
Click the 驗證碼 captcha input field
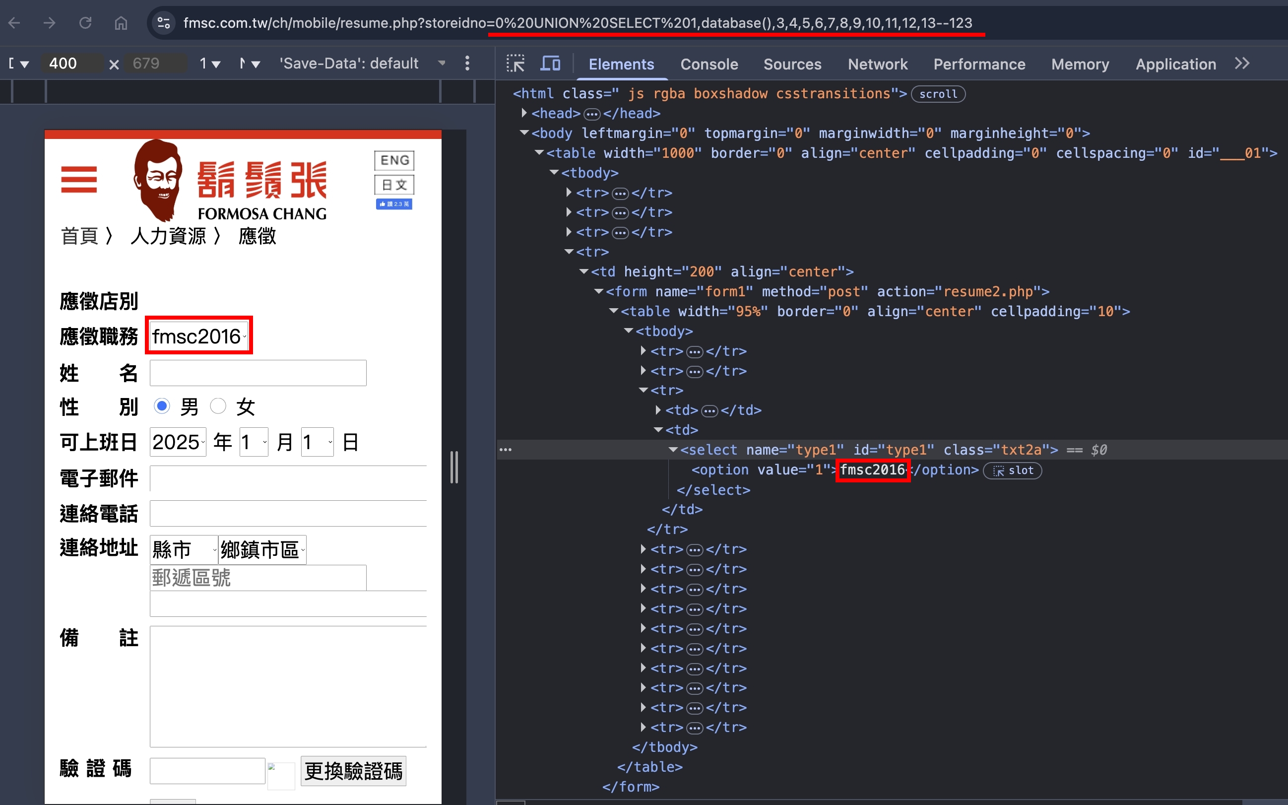point(207,771)
